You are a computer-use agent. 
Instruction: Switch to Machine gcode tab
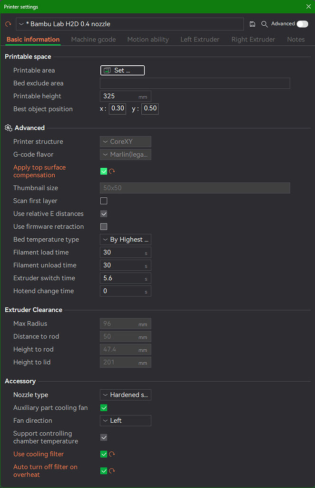point(94,40)
